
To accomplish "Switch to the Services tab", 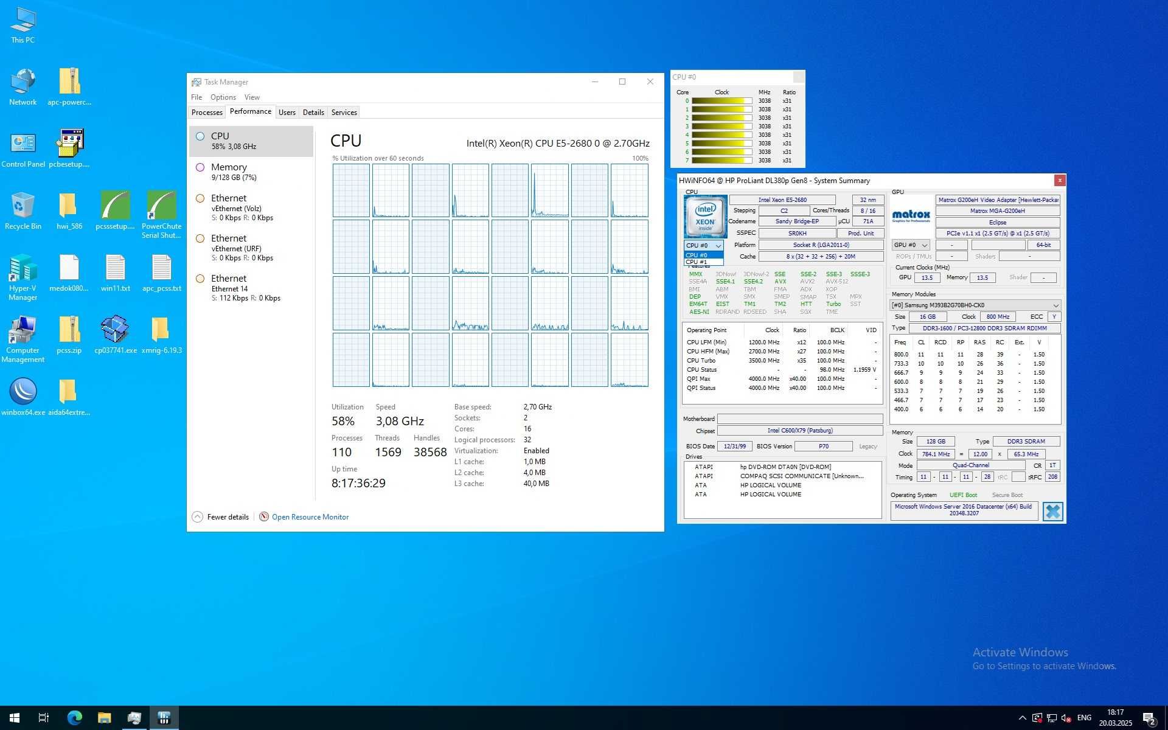I will click(x=344, y=112).
